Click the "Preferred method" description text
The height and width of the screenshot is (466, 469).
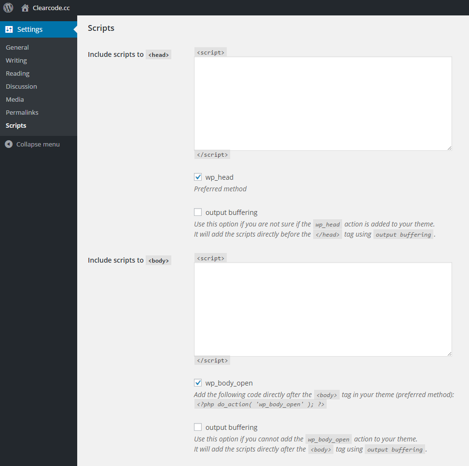pyautogui.click(x=221, y=189)
